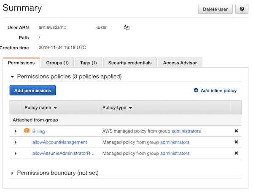Remove the Billing policy with its X
The height and width of the screenshot is (194, 253).
click(x=236, y=131)
